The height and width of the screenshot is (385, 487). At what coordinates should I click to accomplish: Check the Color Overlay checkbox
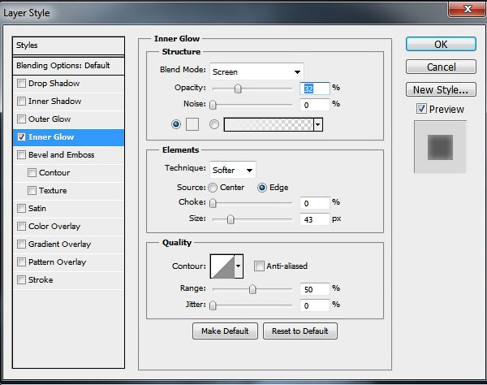click(x=21, y=227)
